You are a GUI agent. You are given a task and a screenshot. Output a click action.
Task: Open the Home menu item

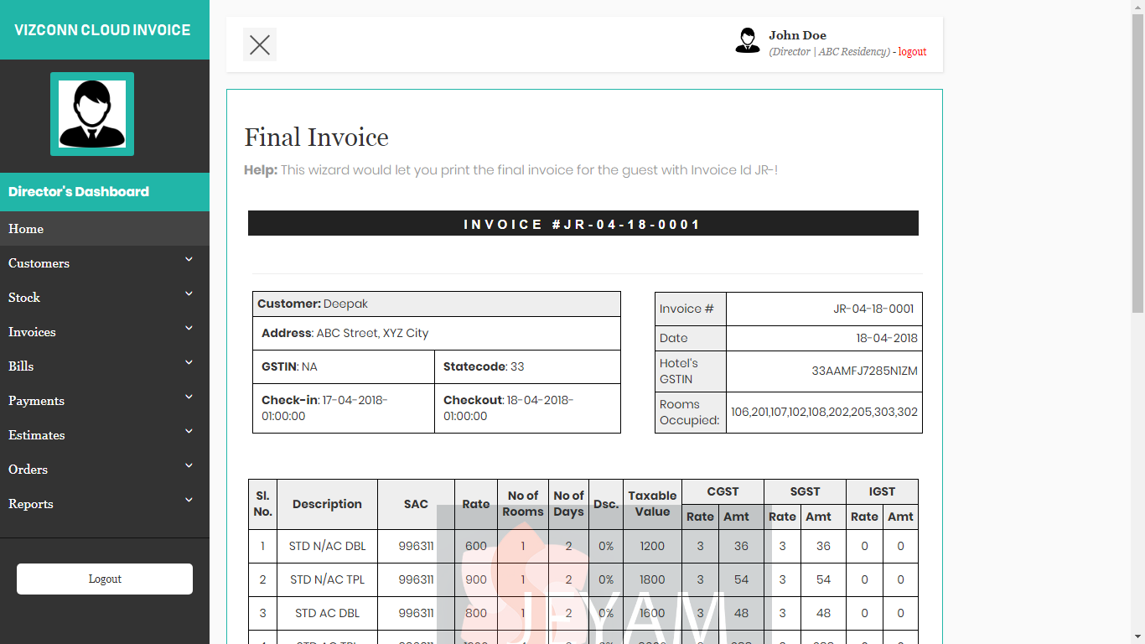(26, 229)
